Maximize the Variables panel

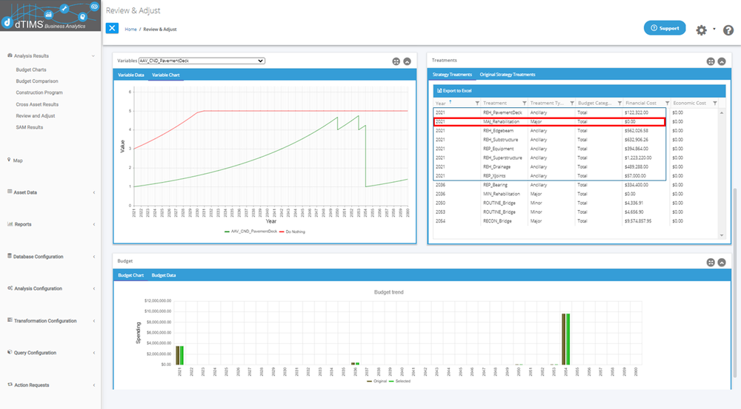(x=396, y=61)
